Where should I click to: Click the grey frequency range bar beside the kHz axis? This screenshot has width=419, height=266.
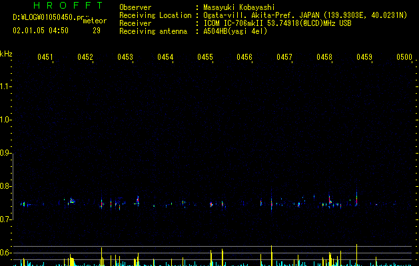[x=13, y=186]
